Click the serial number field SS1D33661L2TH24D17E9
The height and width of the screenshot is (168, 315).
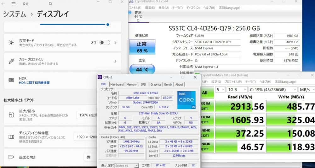[217, 42]
